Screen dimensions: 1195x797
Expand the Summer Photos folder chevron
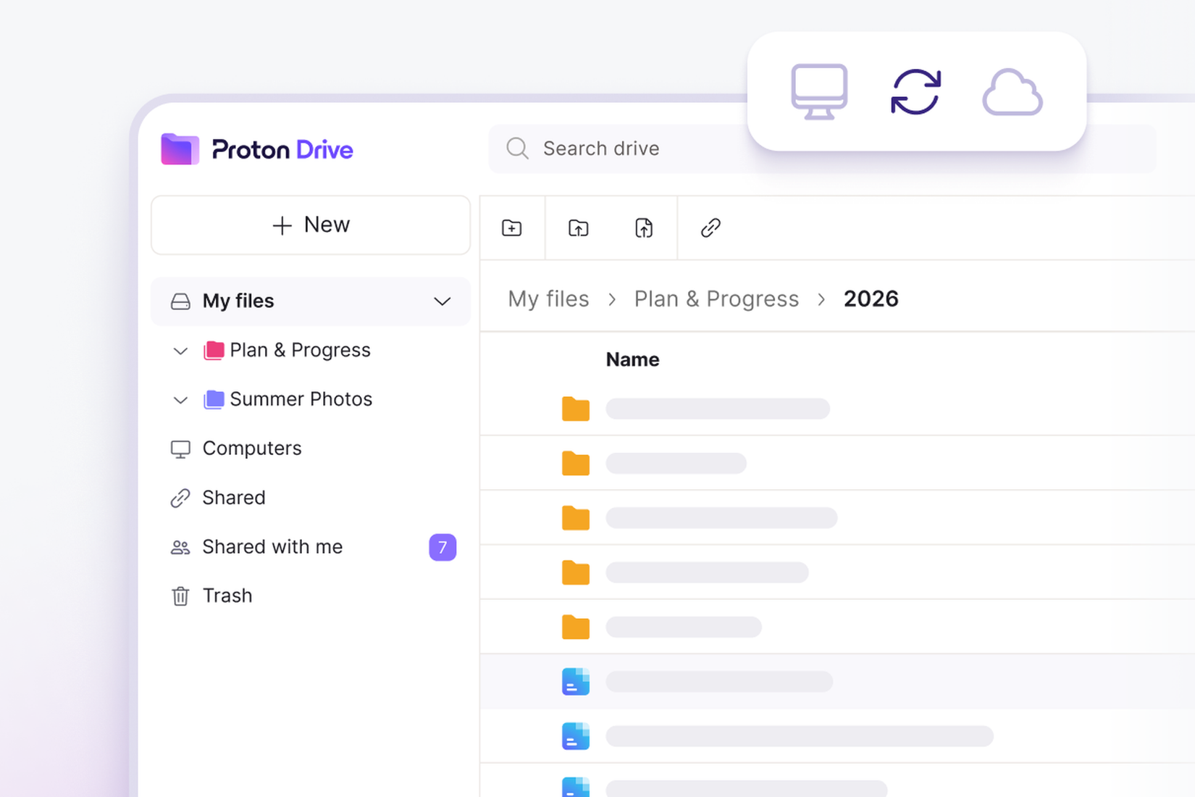point(180,400)
